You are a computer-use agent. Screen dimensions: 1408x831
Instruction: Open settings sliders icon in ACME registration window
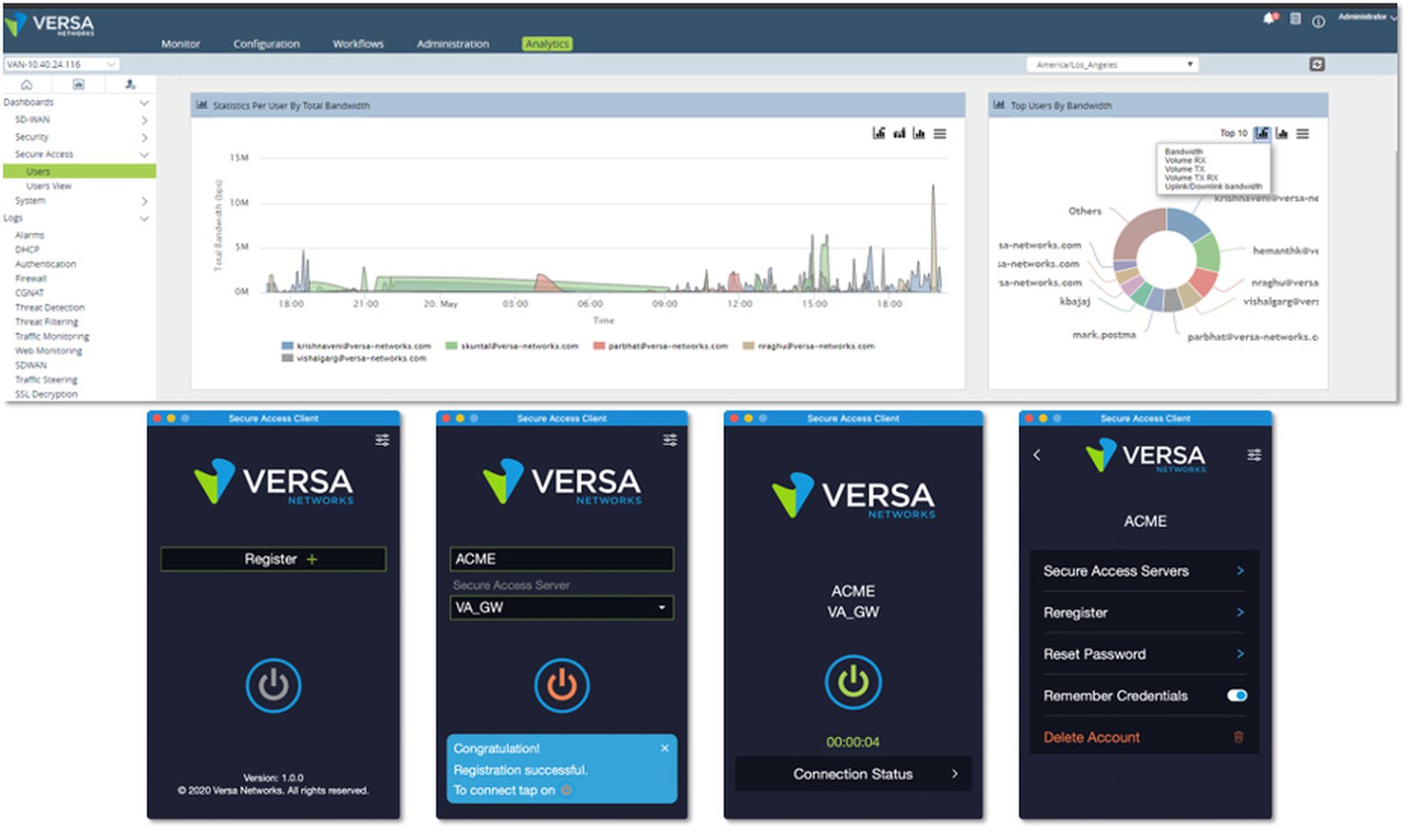point(670,440)
